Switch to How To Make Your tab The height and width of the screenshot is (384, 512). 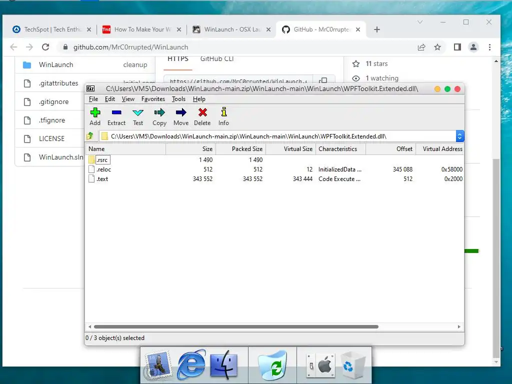click(140, 29)
